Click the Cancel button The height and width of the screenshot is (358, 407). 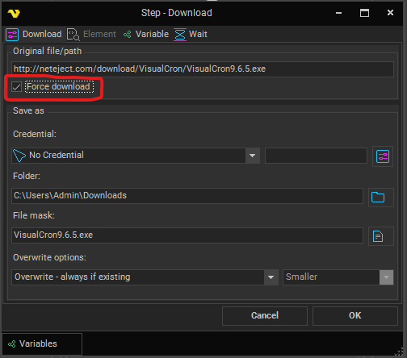click(265, 316)
